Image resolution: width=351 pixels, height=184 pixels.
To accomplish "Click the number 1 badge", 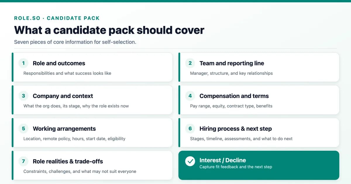I will click(x=23, y=63).
